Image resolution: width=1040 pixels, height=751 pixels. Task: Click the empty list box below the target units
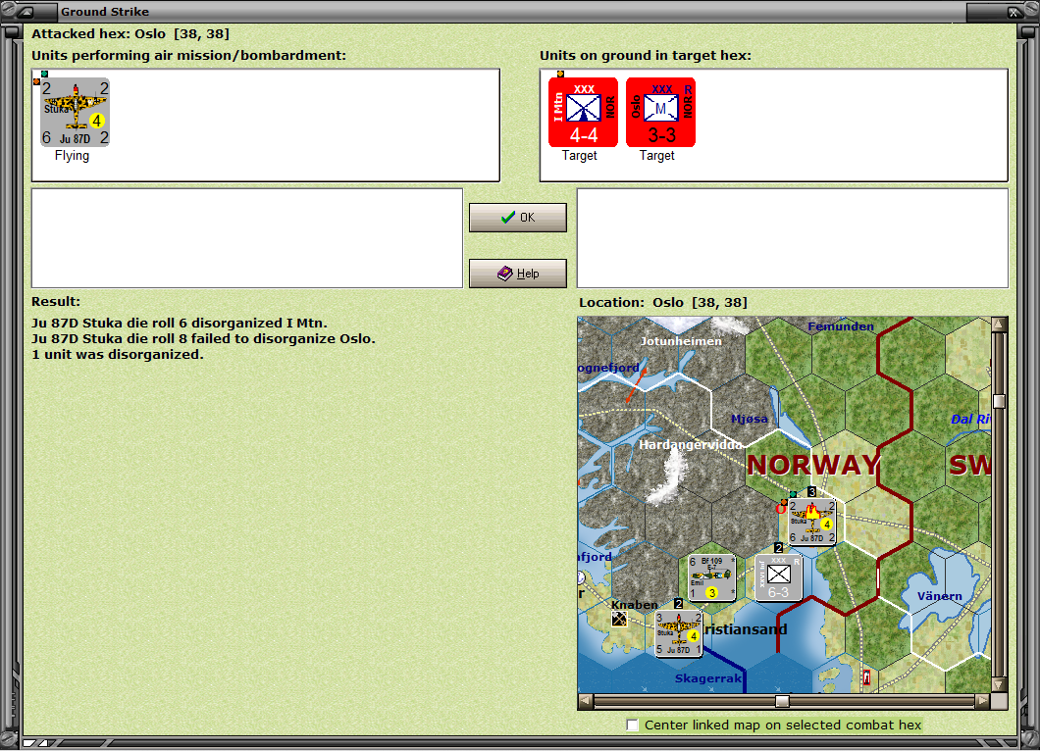pos(793,238)
